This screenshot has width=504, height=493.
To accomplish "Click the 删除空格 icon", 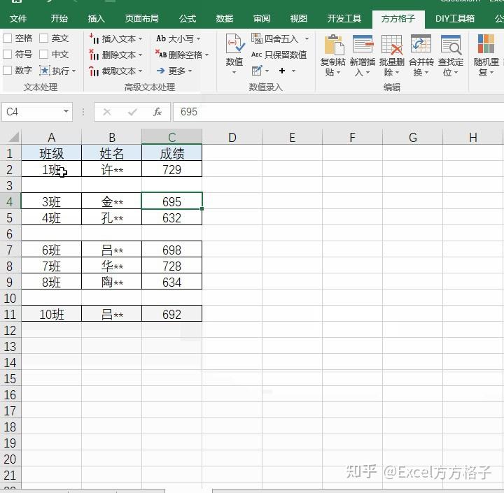I will [161, 55].
